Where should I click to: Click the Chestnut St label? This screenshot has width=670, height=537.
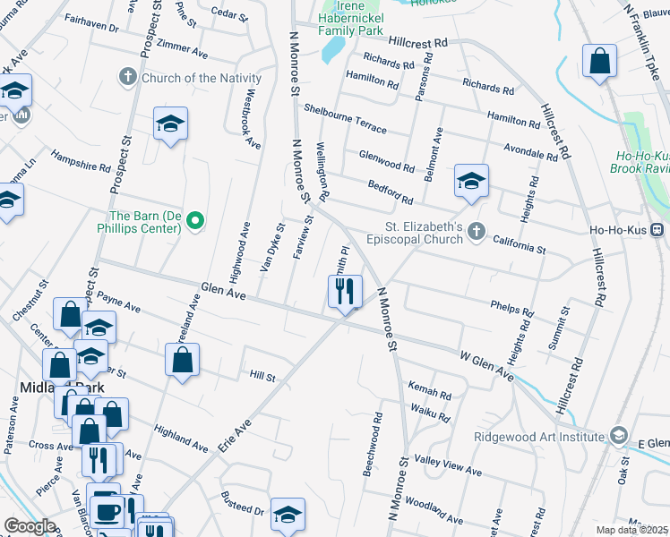[x=30, y=301]
